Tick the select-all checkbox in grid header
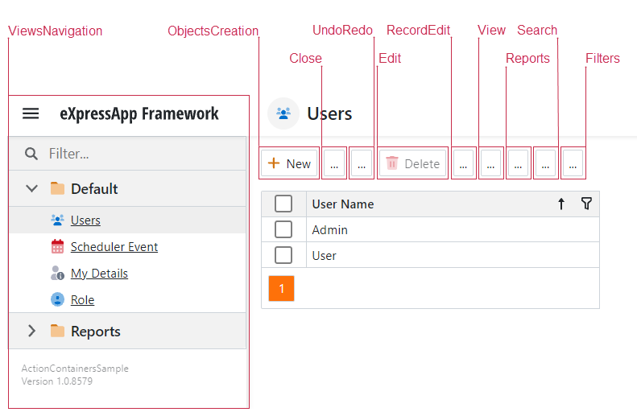This screenshot has width=637, height=412. 283,204
